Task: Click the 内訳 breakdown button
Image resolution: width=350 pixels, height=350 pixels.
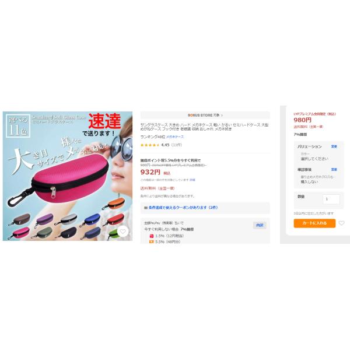Action: tap(260, 225)
